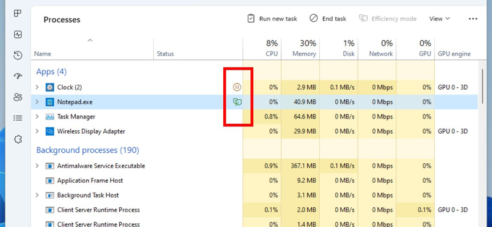This screenshot has width=492, height=227.
Task: Click Clock's GPU 0 - 3D engine cell
Action: pos(453,87)
